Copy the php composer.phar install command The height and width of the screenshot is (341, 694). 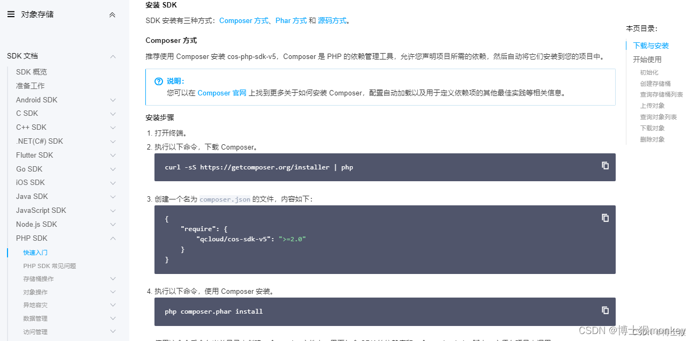tap(605, 310)
